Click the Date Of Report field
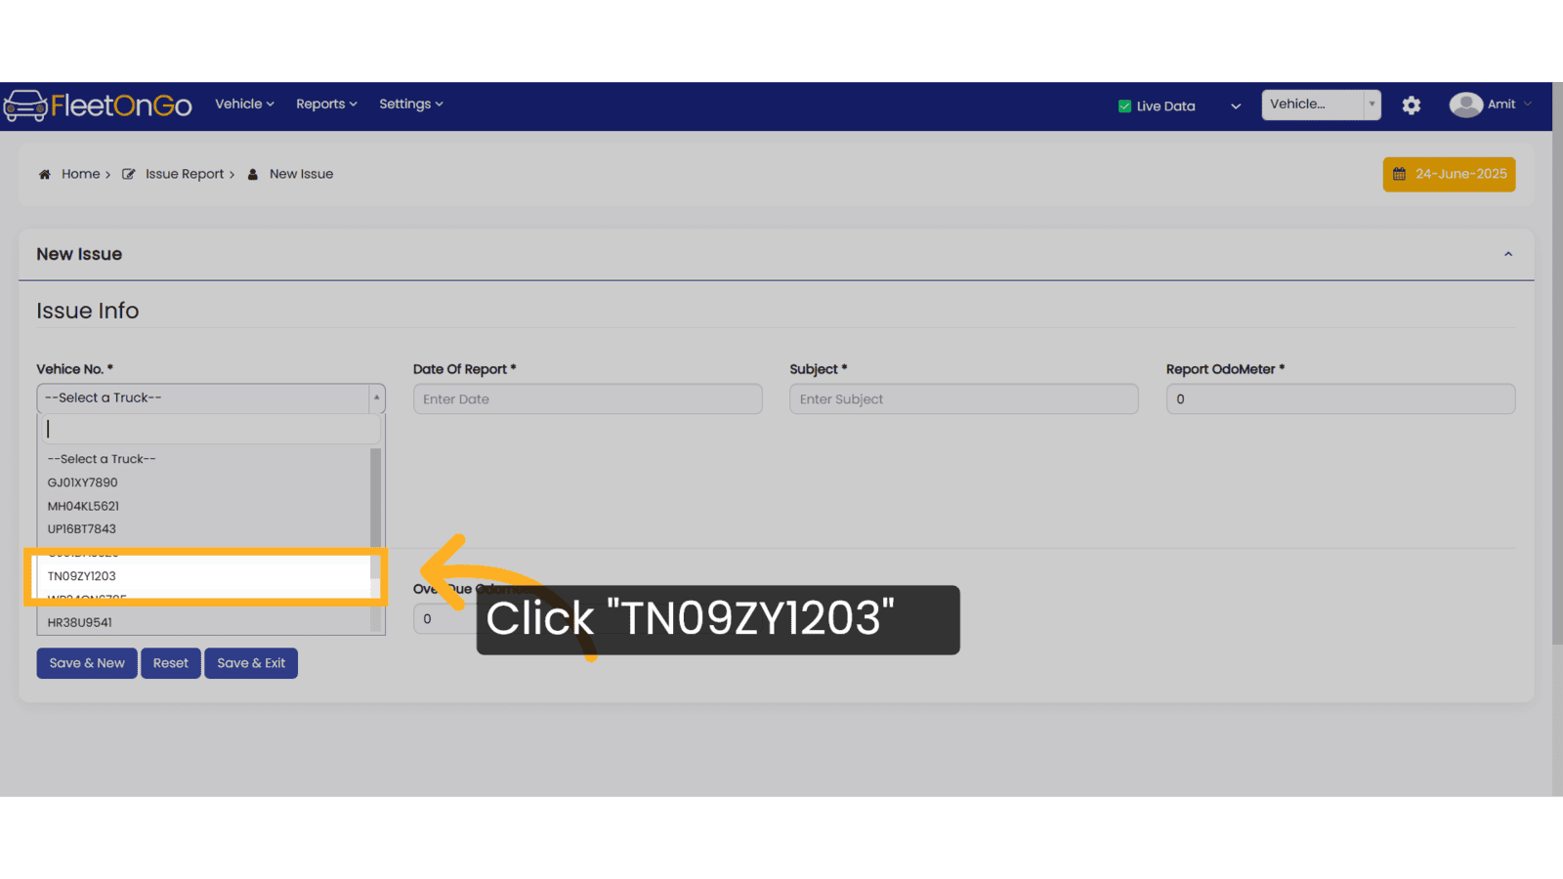The height and width of the screenshot is (879, 1563). coord(587,398)
